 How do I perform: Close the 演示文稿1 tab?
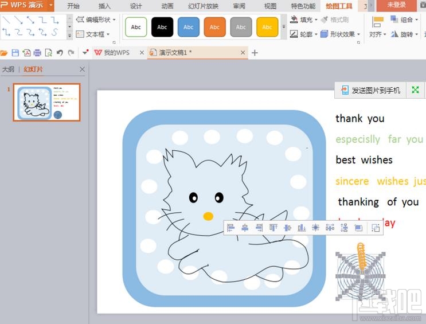click(243, 53)
